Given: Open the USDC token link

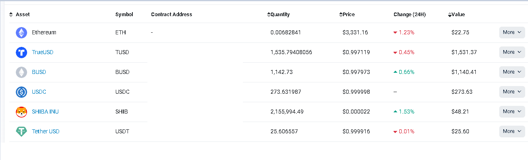Looking at the screenshot, I should point(39,92).
